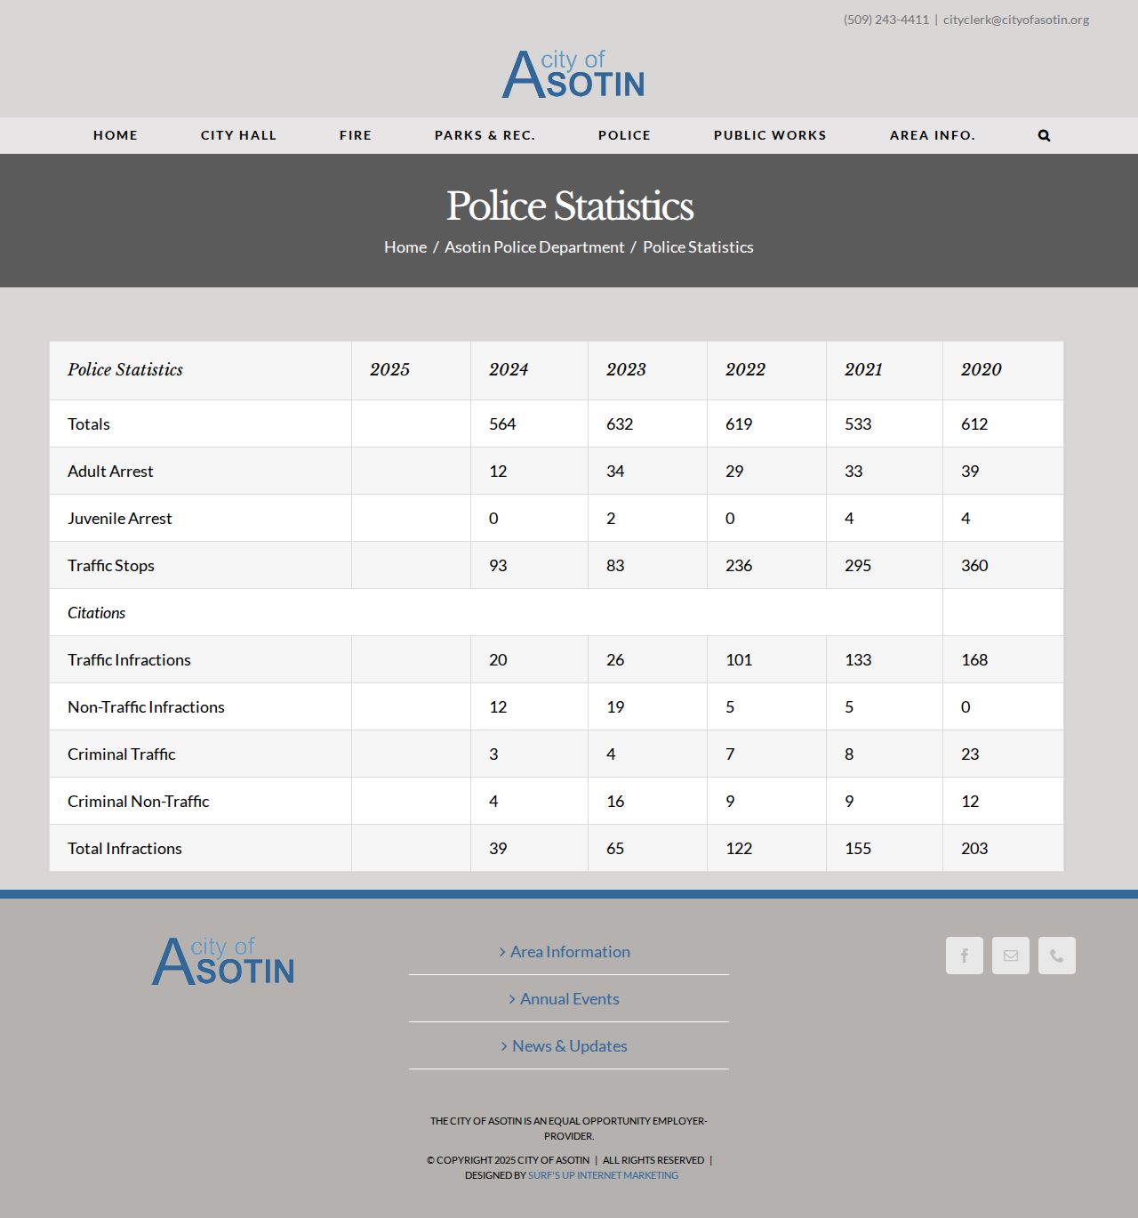This screenshot has height=1218, width=1138.
Task: Select the 2020 column header
Action: [982, 370]
